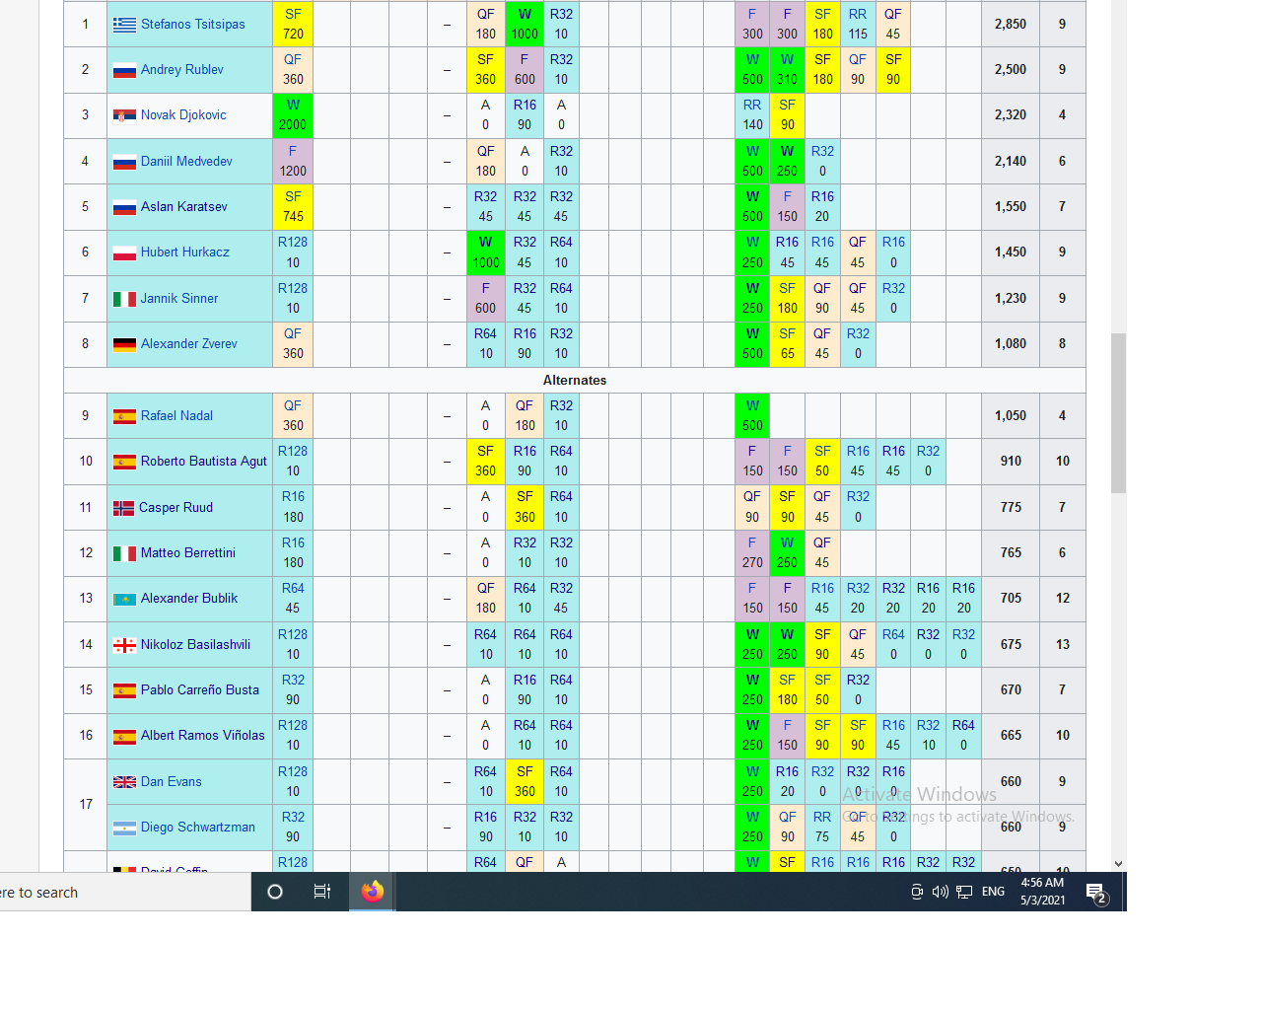The width and height of the screenshot is (1262, 1010).
Task: Click the Norwegian flag beside Casper Ruud
Action: 123,508
